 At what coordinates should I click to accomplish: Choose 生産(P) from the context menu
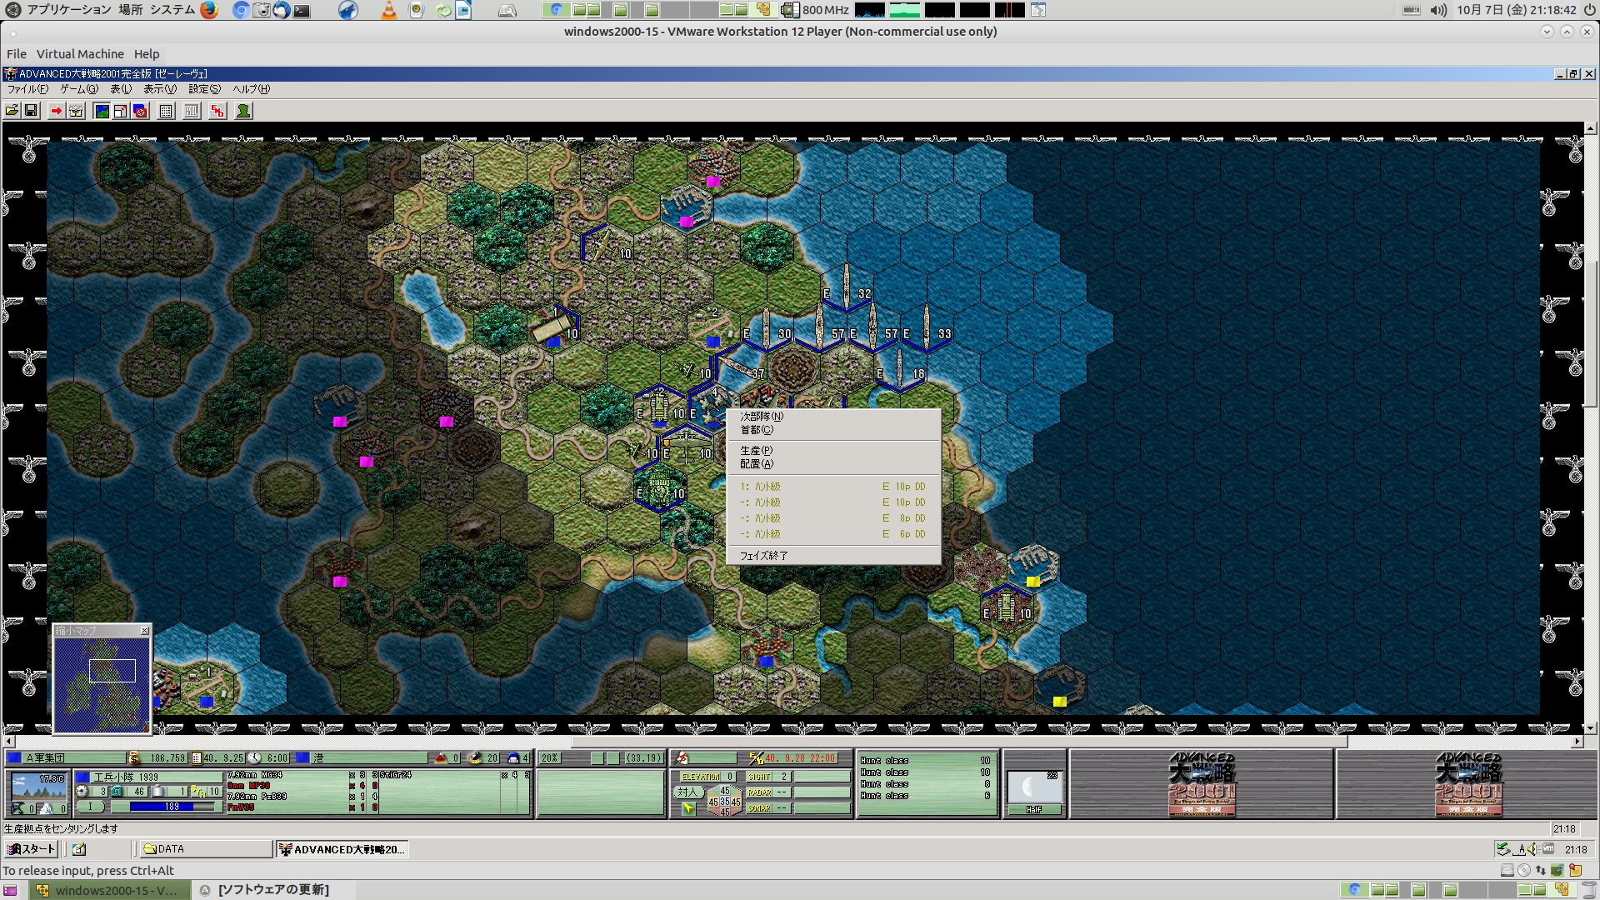pos(833,450)
